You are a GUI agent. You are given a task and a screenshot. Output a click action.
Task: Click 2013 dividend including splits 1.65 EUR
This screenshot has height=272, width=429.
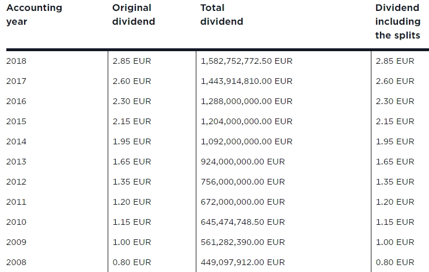(x=394, y=162)
